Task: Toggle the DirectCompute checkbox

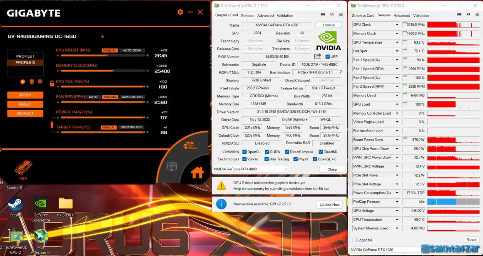Action: pyautogui.click(x=287, y=152)
